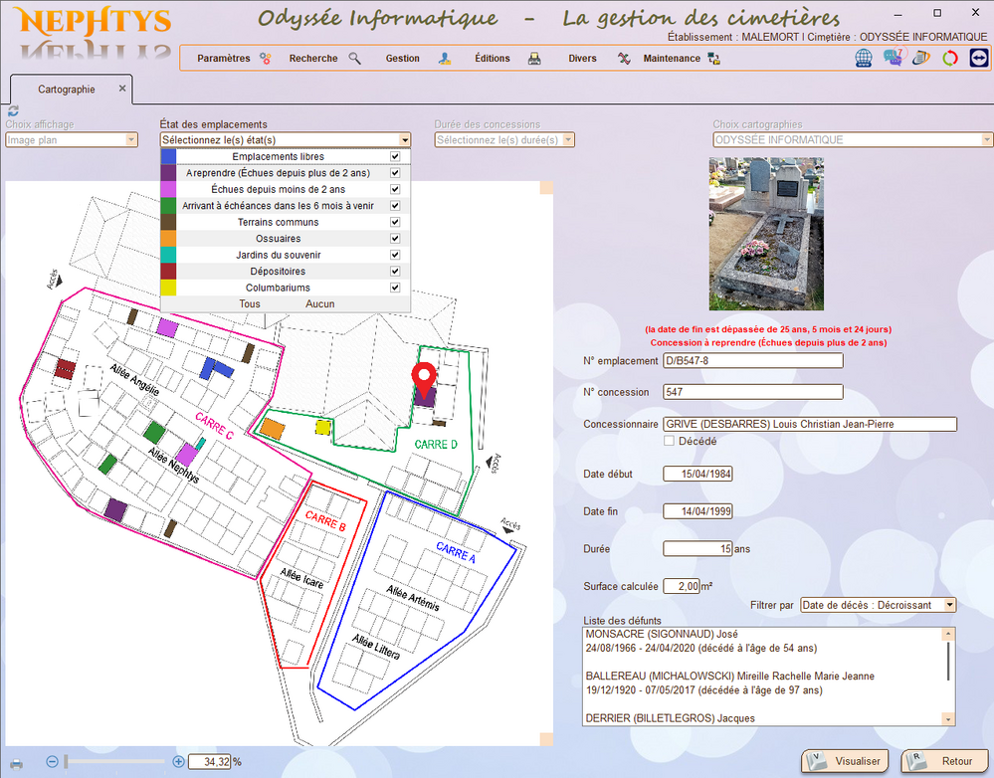Uncheck the Emplacements libres checkbox
Viewport: 994px width, 778px height.
(x=395, y=157)
